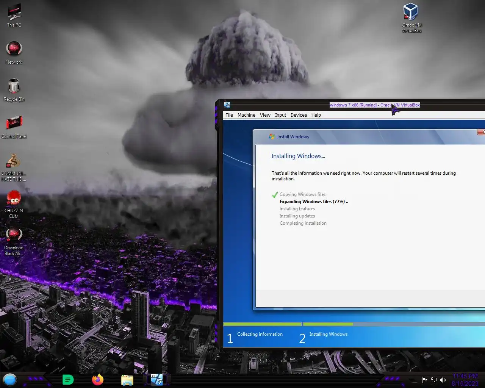
Task: Open the network tray icon
Action: click(x=434, y=380)
